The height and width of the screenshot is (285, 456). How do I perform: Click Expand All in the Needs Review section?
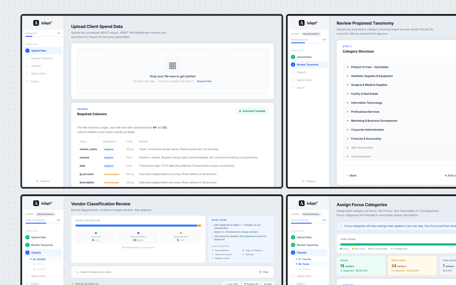point(251,284)
